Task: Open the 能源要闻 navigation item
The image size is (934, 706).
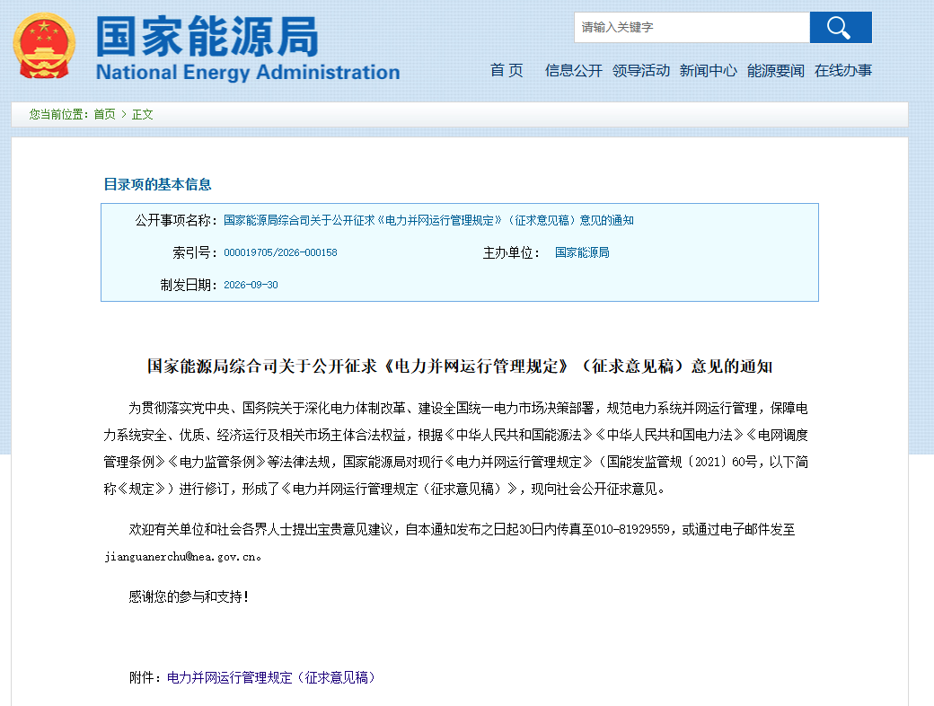Action: (776, 70)
